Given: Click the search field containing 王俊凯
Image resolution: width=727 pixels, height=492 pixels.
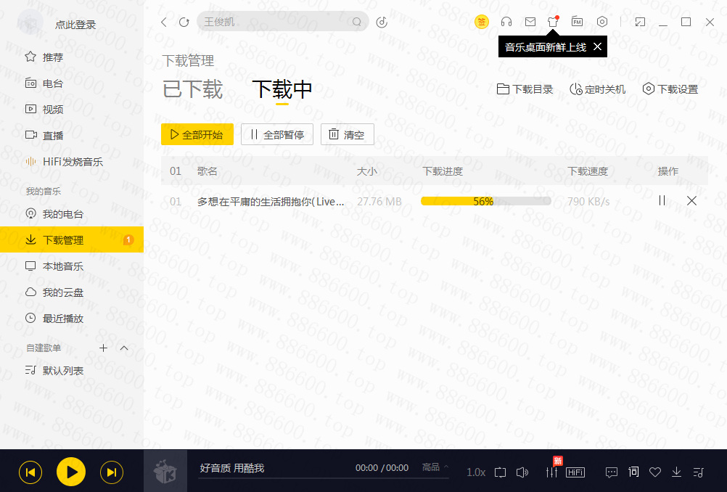Looking at the screenshot, I should pyautogui.click(x=283, y=22).
